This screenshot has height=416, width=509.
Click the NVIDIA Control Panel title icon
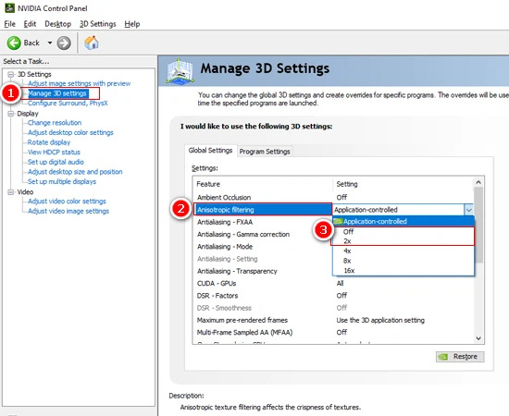click(x=9, y=7)
